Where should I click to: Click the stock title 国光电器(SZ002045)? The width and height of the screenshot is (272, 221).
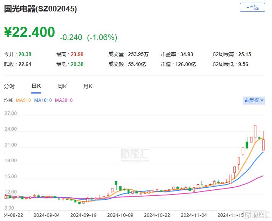[40, 9]
